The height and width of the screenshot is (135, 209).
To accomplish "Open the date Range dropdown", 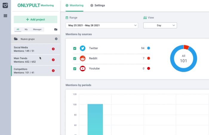I will tap(102, 25).
